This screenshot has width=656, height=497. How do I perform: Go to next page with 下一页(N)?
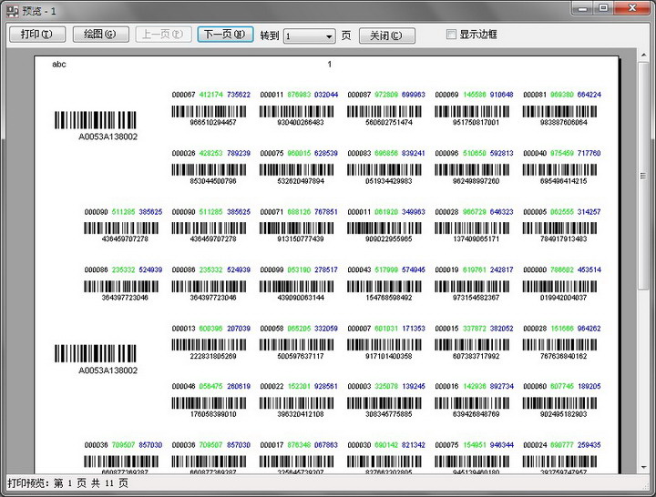pyautogui.click(x=225, y=35)
